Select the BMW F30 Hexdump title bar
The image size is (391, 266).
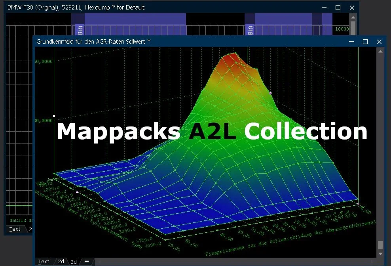point(158,8)
